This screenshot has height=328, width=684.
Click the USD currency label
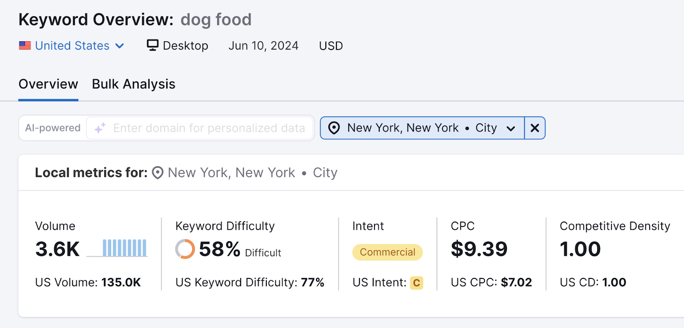[330, 46]
